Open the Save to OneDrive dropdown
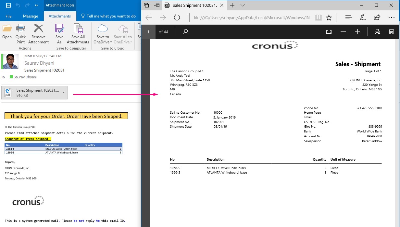 pyautogui.click(x=103, y=33)
